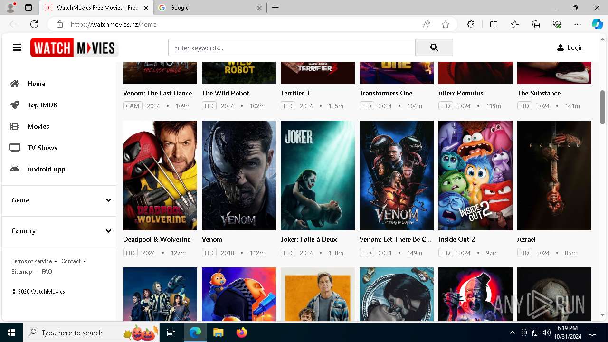This screenshot has height=342, width=608.
Task: Click the Login user icon
Action: (560, 47)
